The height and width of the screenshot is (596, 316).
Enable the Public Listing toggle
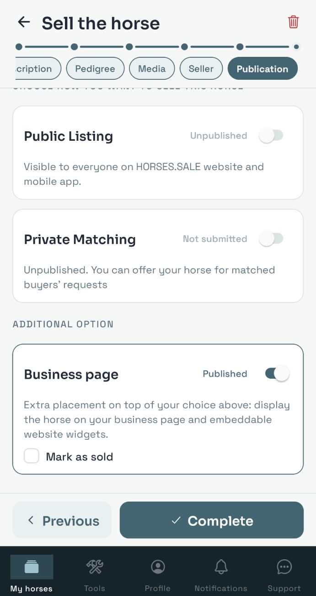point(271,136)
